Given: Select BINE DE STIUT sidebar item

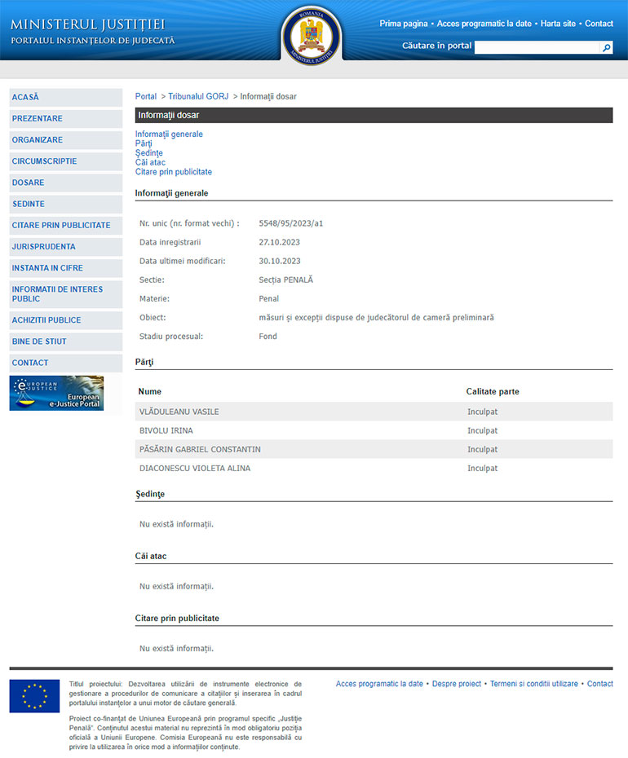Looking at the screenshot, I should coord(66,342).
